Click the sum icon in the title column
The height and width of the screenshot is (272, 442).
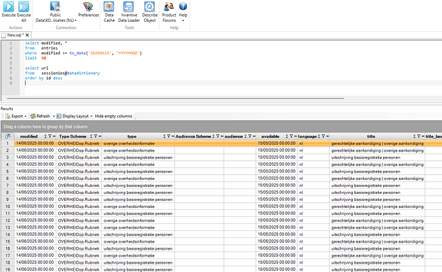[414, 136]
